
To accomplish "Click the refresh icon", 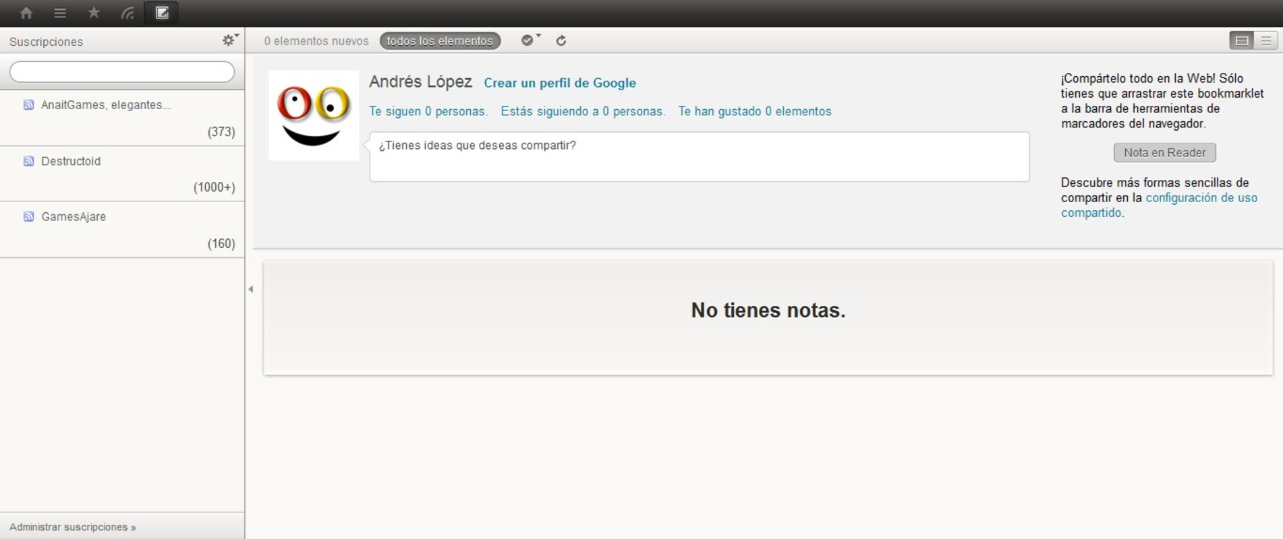I will (x=561, y=41).
